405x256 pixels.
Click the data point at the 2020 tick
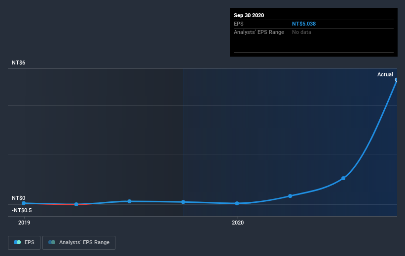point(237,203)
